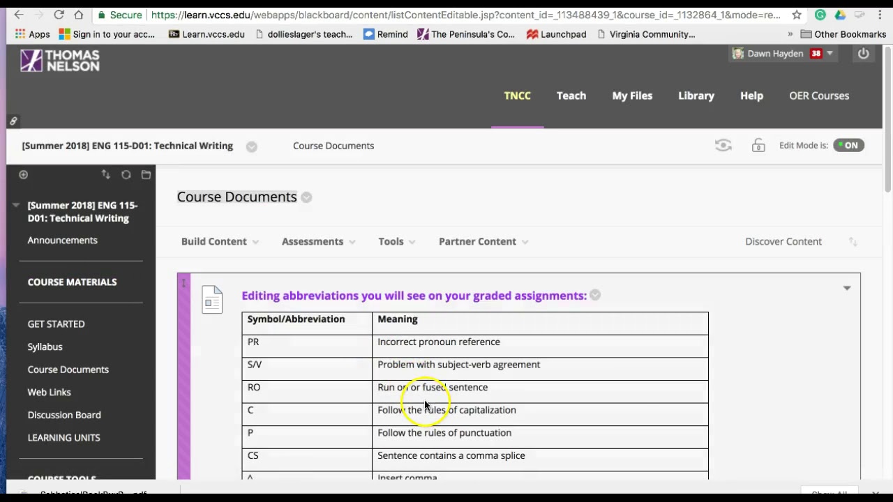The width and height of the screenshot is (893, 502).
Task: Open options chevron for Editing abbreviations item
Action: click(x=595, y=296)
